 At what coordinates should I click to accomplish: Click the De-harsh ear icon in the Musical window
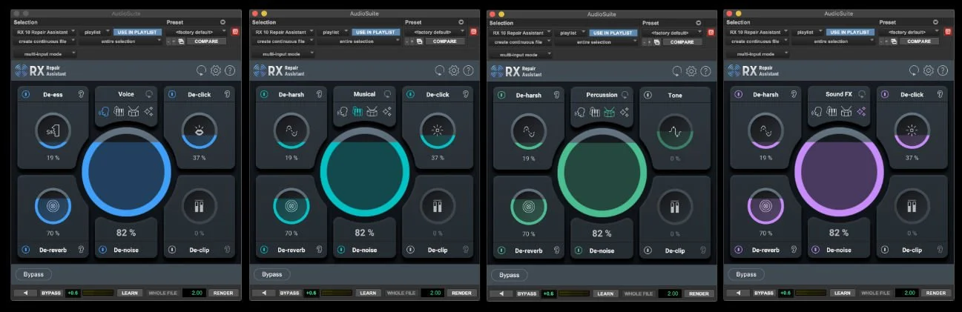coord(320,94)
